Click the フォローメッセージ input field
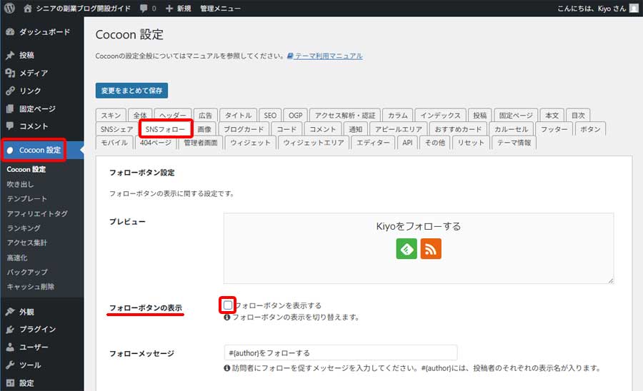 click(340, 352)
